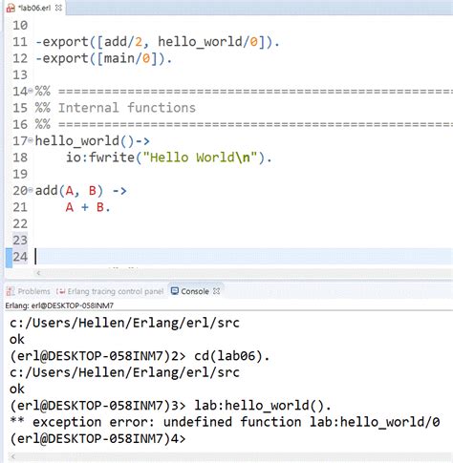Select the lab06.erl editor tab
The width and height of the screenshot is (453, 463).
(x=34, y=8)
